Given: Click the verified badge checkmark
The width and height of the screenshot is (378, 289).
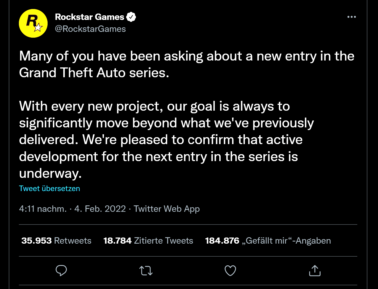Looking at the screenshot, I should pos(131,17).
